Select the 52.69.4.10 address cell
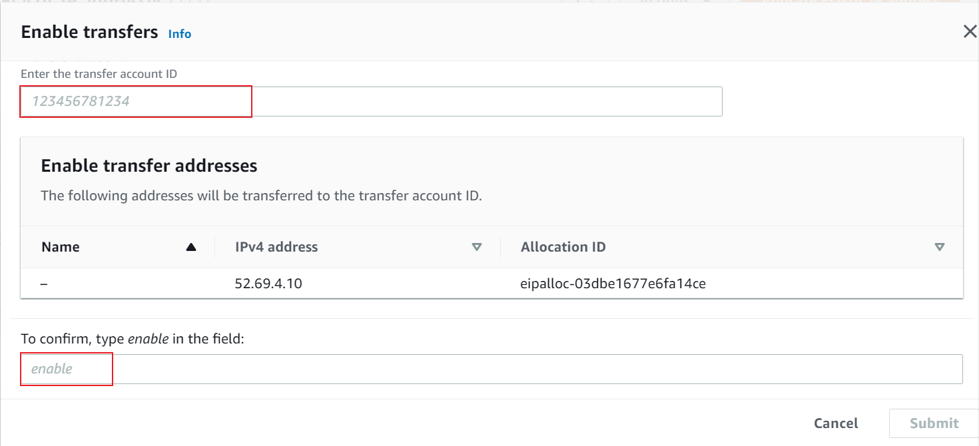Image resolution: width=979 pixels, height=446 pixels. (x=268, y=284)
